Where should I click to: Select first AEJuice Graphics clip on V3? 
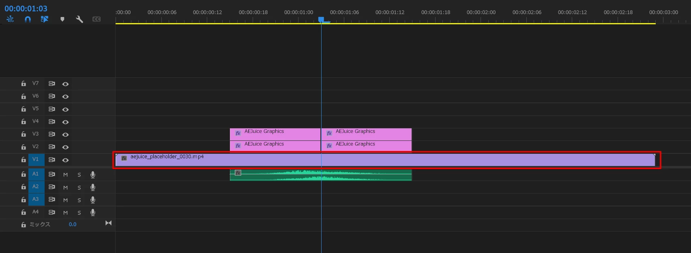(x=275, y=134)
